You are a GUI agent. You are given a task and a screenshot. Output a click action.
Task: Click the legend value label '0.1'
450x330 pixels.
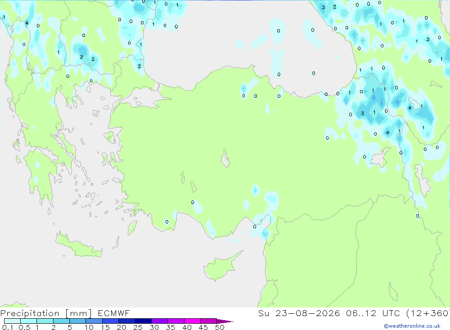click(8, 327)
